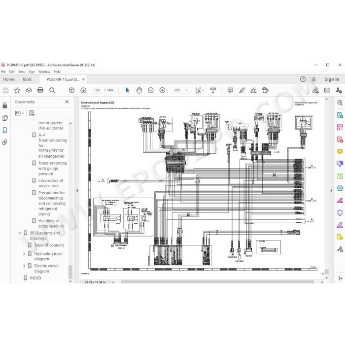
Task: Zoom out with minus button
Action: point(151,90)
